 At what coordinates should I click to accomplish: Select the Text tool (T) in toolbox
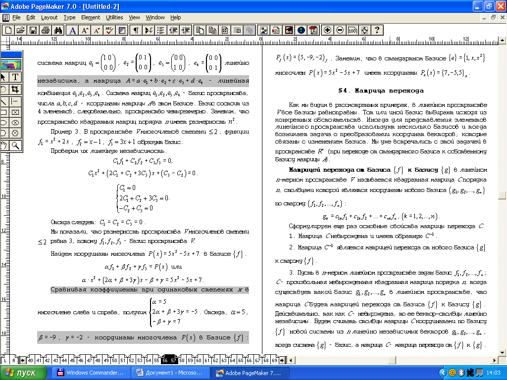[15, 77]
